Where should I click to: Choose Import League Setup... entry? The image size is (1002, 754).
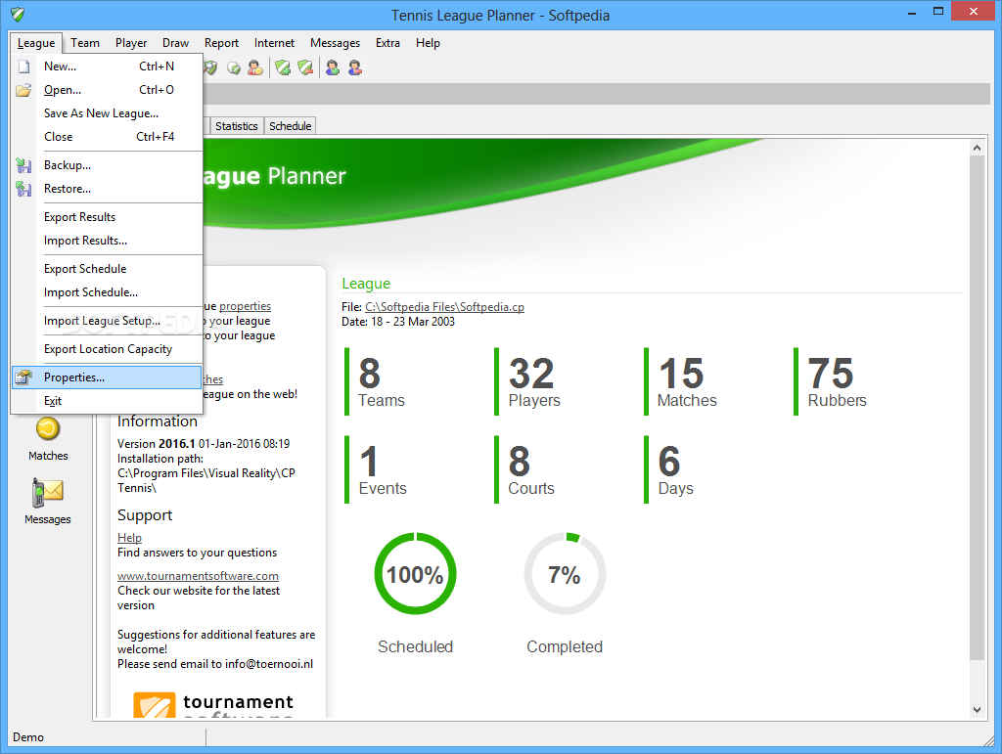click(107, 321)
